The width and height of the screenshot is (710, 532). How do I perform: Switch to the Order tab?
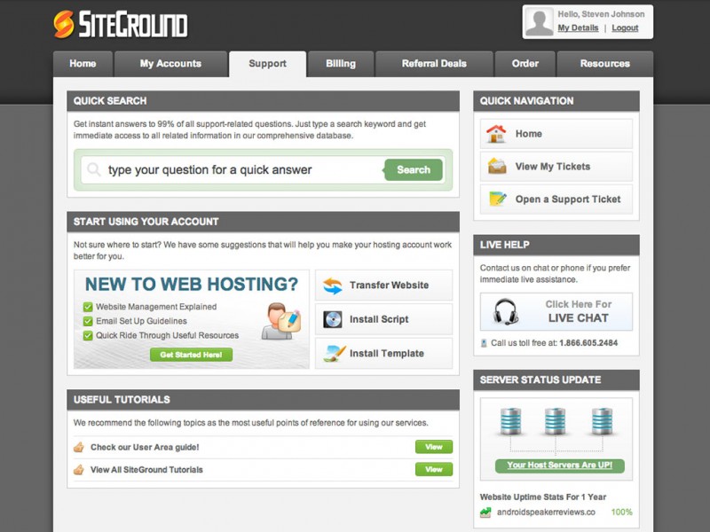[525, 64]
